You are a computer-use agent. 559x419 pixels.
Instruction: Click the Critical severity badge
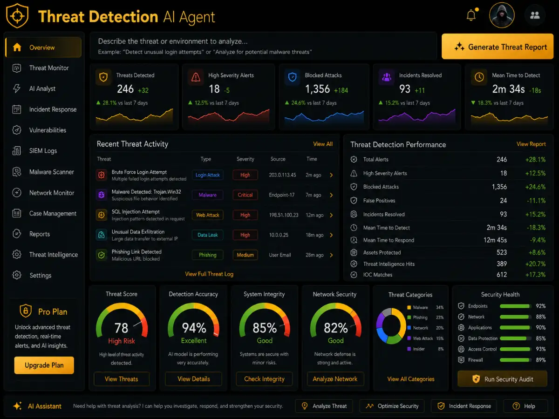point(245,195)
